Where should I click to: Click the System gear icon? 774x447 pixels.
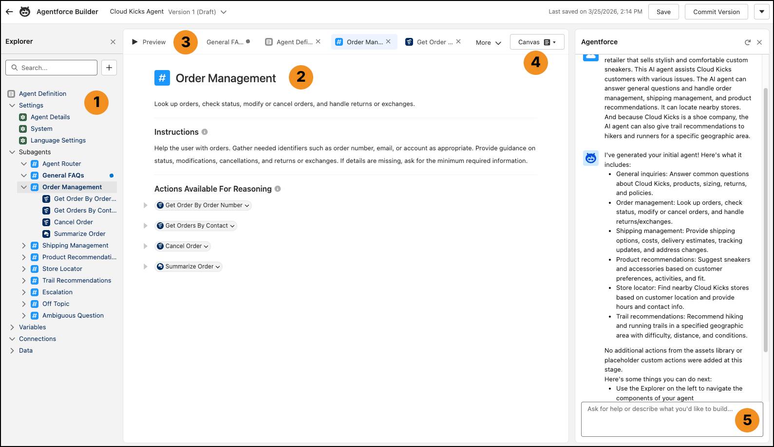coord(23,128)
